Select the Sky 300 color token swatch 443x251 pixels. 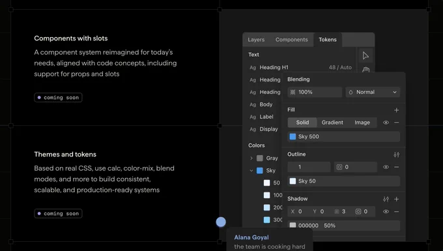[266, 220]
